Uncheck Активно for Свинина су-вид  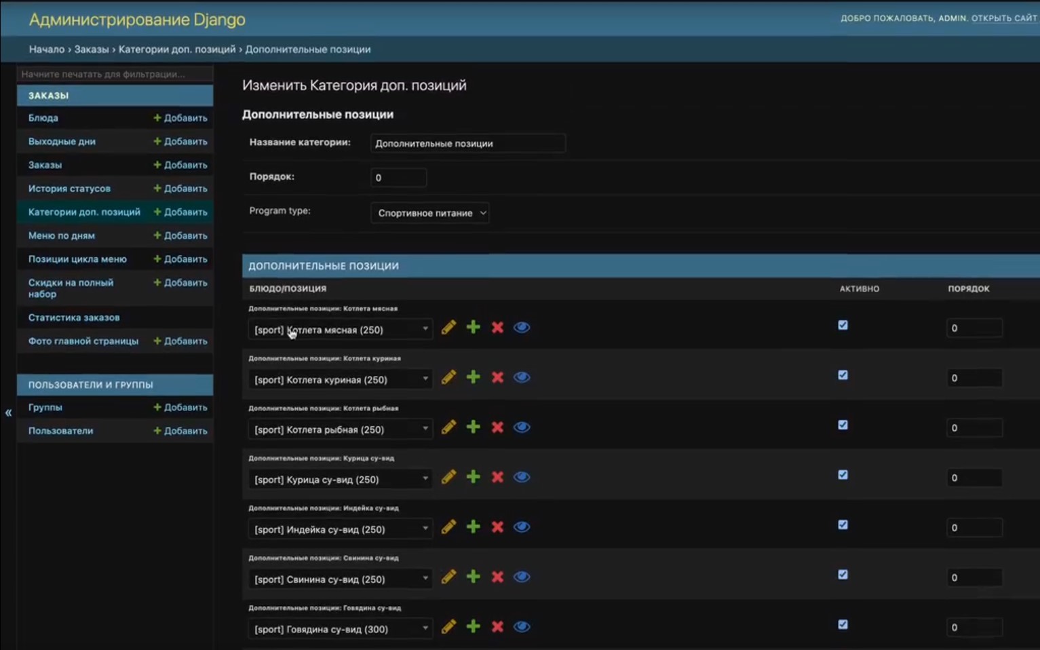tap(843, 575)
